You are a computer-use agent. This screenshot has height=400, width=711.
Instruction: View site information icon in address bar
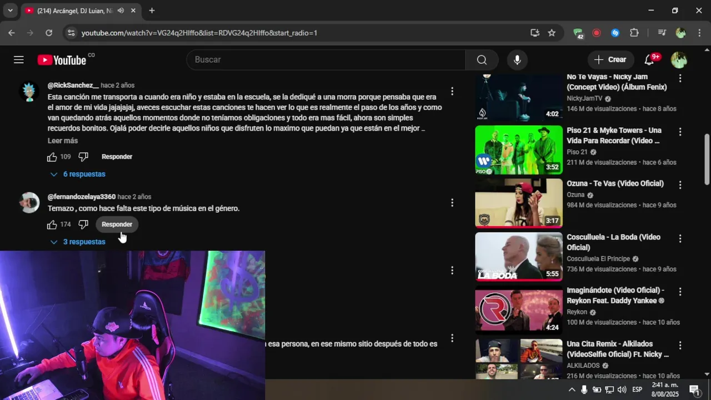pyautogui.click(x=71, y=33)
